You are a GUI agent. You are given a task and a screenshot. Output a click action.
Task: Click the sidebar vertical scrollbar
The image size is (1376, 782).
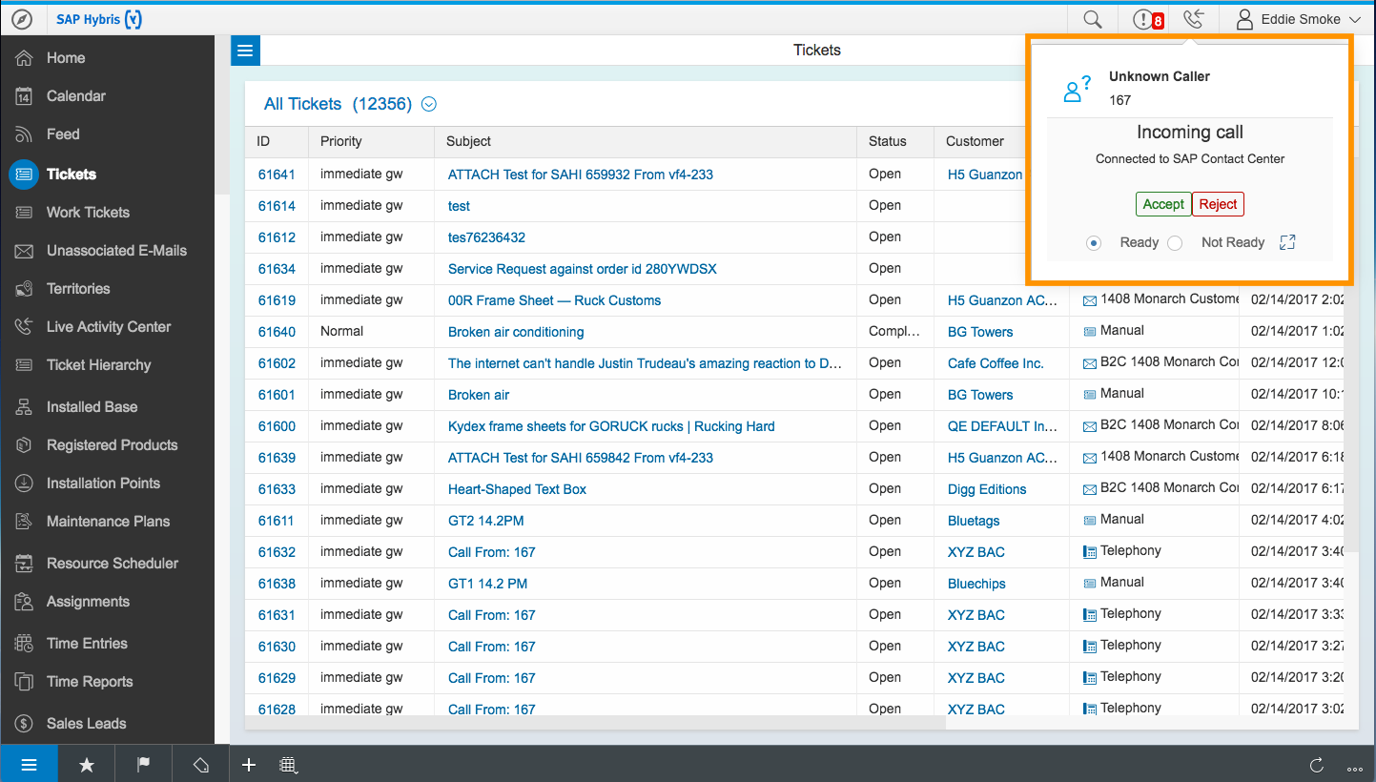point(222,114)
